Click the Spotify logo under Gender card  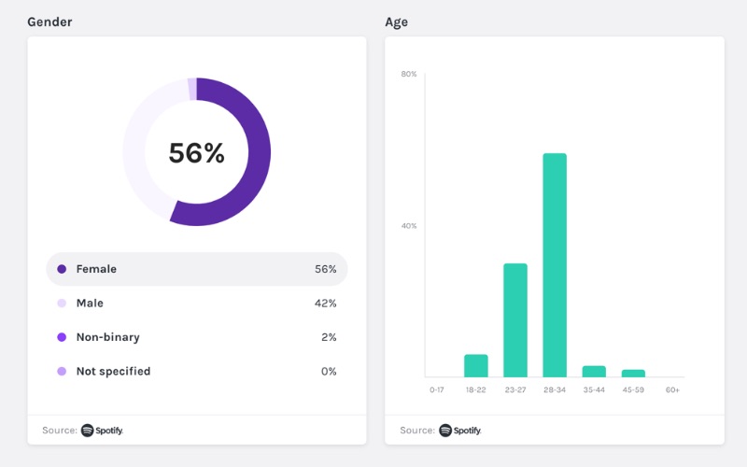[x=102, y=431]
